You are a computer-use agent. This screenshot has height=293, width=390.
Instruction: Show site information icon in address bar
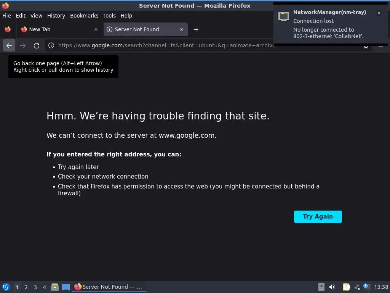pos(51,45)
